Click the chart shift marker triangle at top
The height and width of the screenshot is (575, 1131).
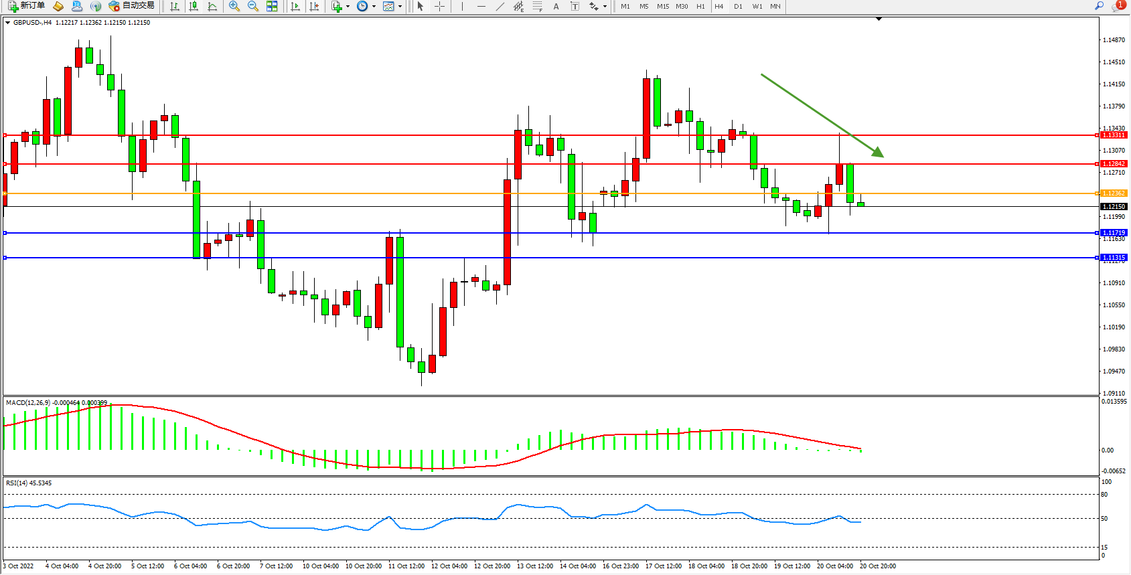click(879, 19)
